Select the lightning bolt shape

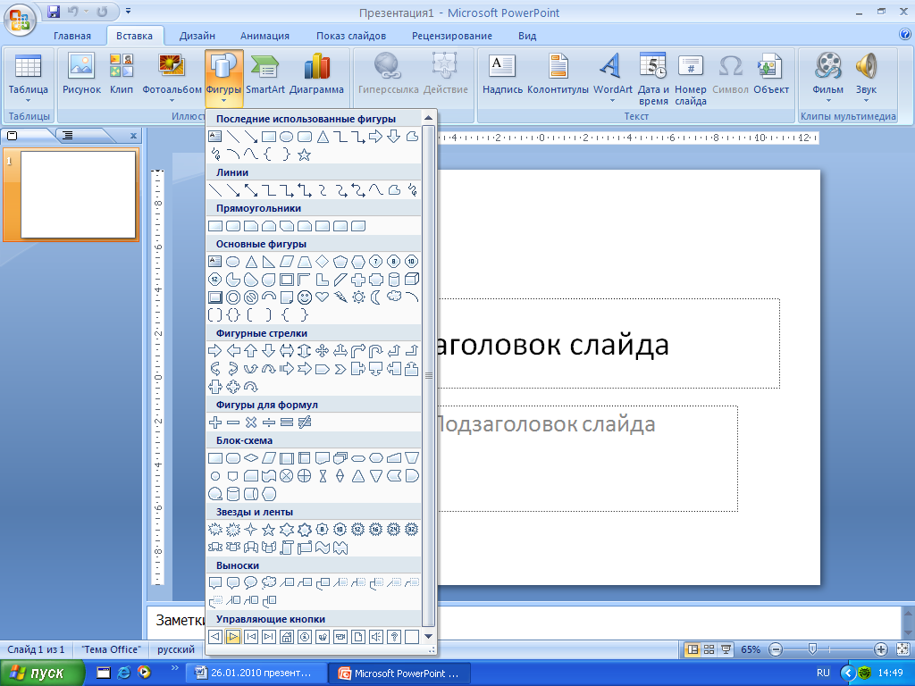(x=340, y=297)
